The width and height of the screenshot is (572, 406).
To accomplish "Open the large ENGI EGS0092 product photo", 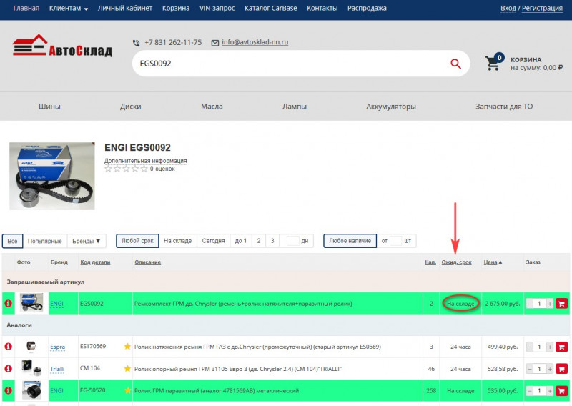I will (x=51, y=176).
